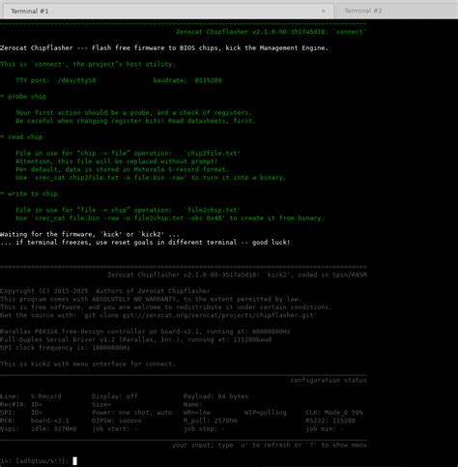This screenshot has width=458, height=467.
Task: Select the Terminal #1 tab
Action: (x=168, y=11)
